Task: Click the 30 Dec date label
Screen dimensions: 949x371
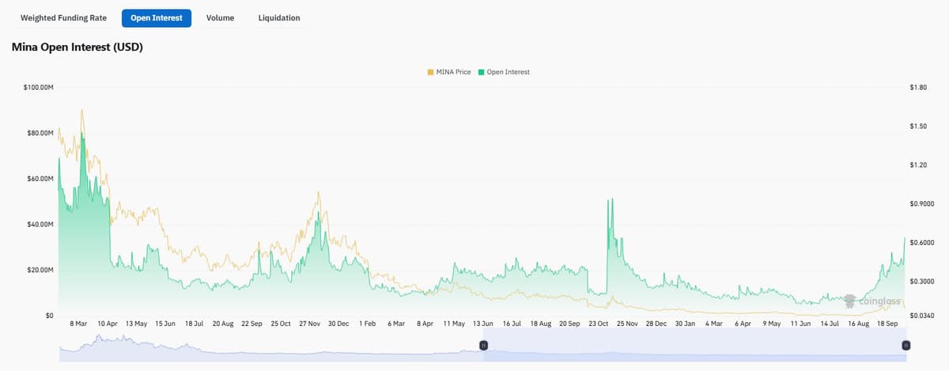Action: (x=338, y=324)
